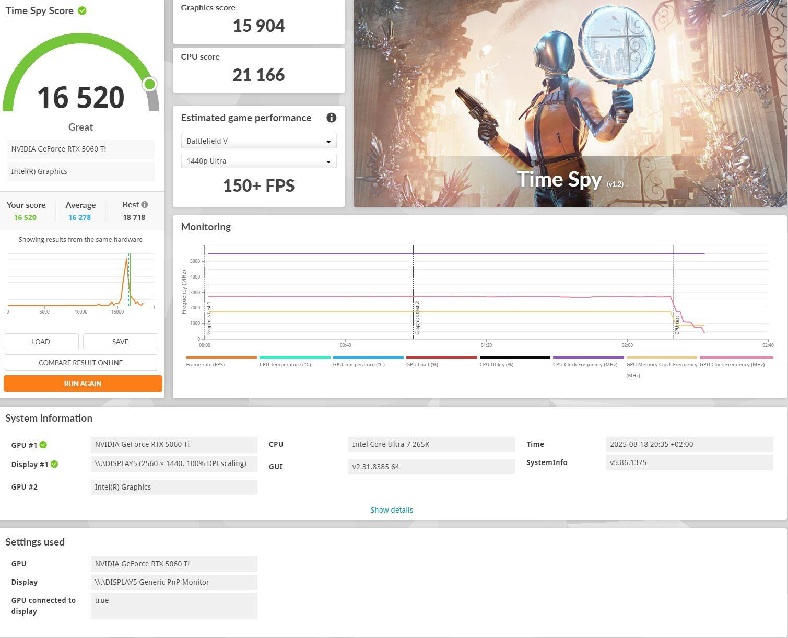This screenshot has width=788, height=638.
Task: Click COMPARE RESULT ONLINE
Action: pyautogui.click(x=81, y=363)
